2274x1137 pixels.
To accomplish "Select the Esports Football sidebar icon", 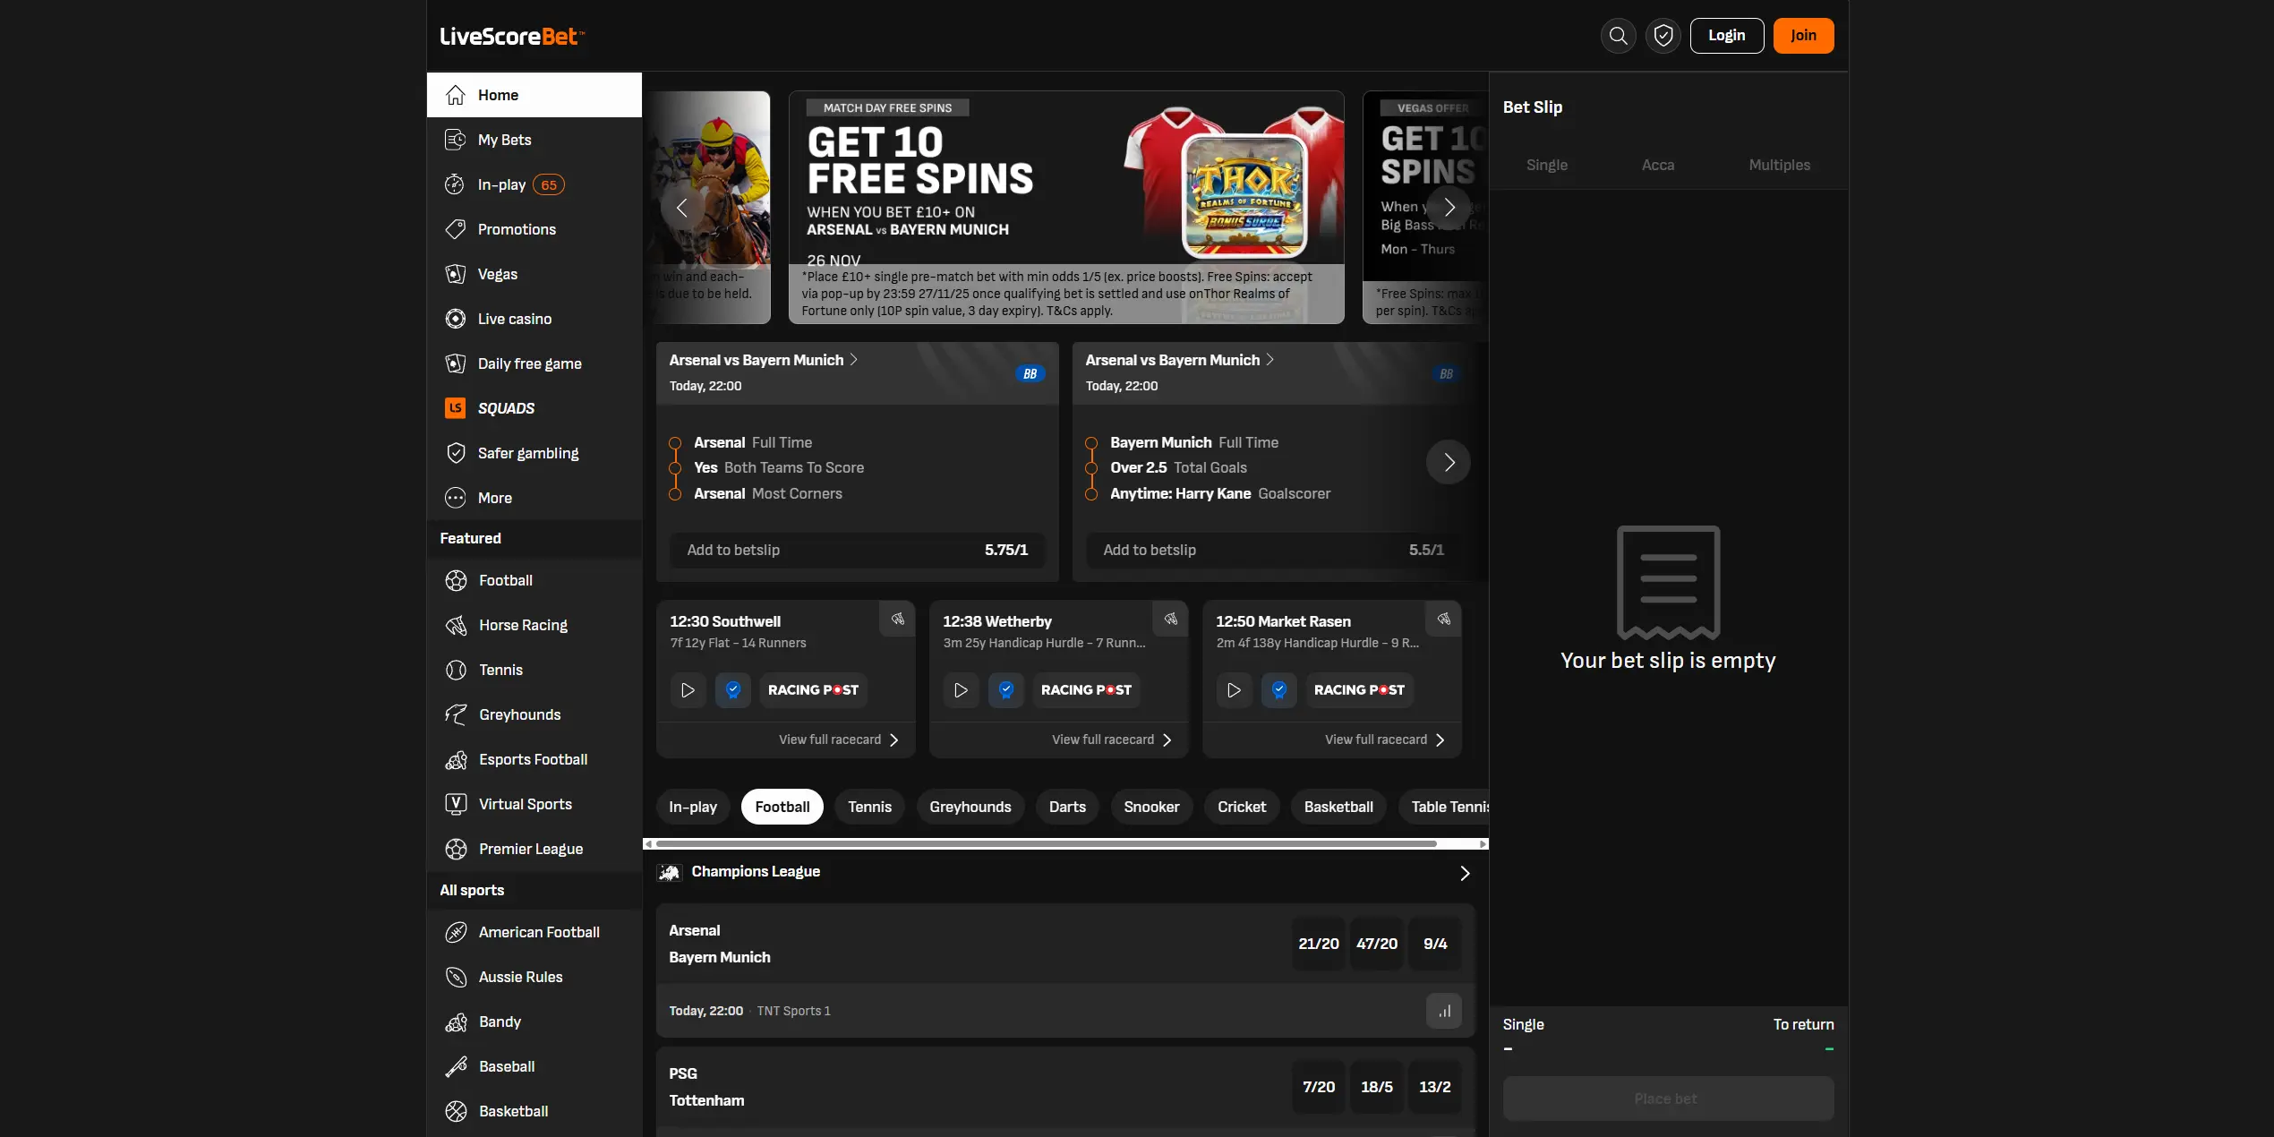I will pyautogui.click(x=456, y=759).
